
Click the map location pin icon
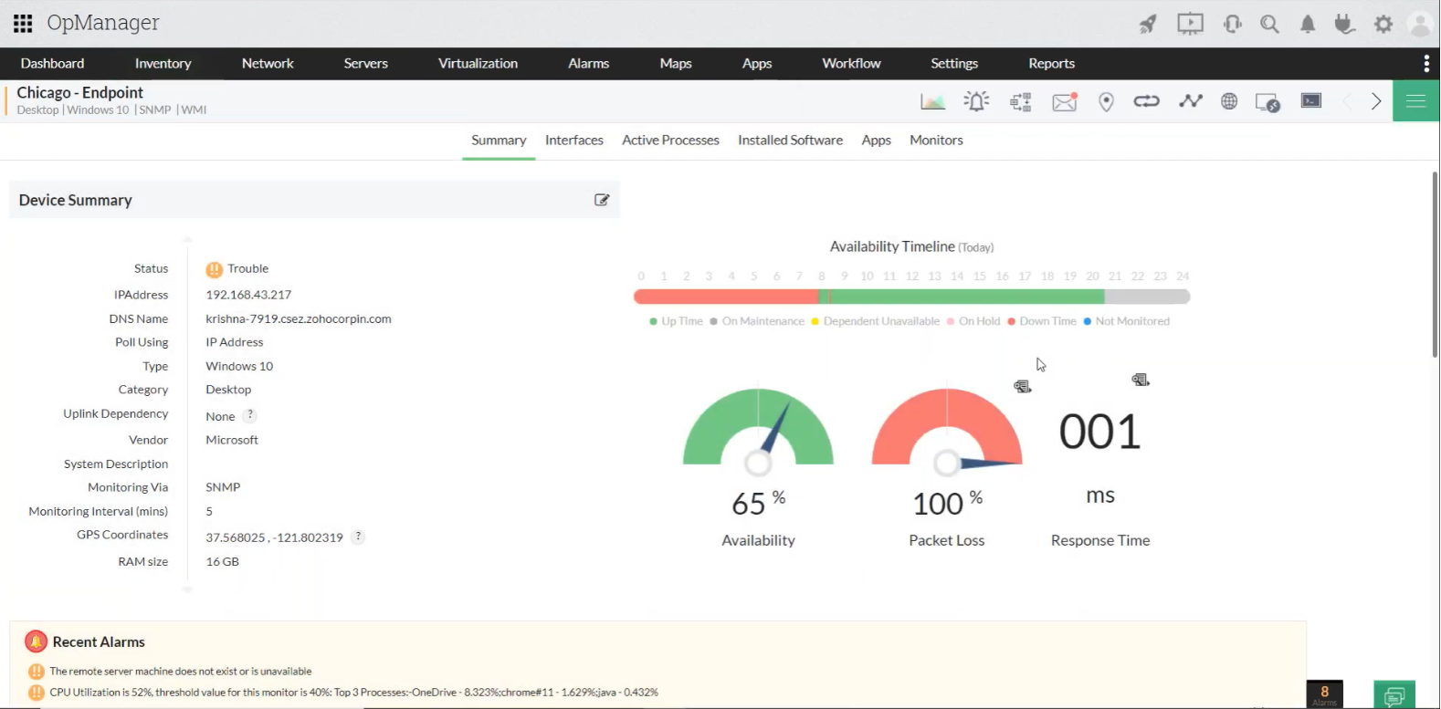[x=1106, y=101]
